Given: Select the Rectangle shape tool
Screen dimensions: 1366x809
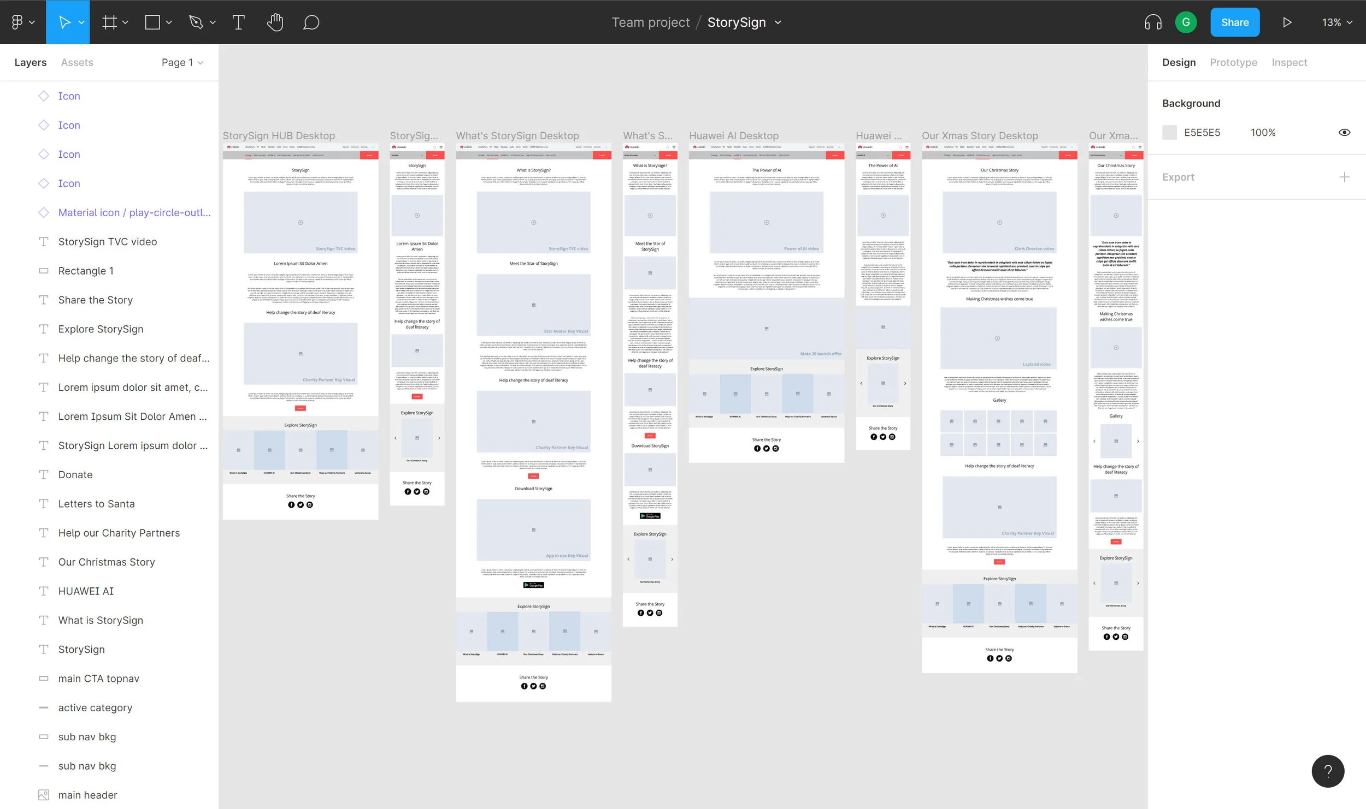Looking at the screenshot, I should (x=152, y=22).
